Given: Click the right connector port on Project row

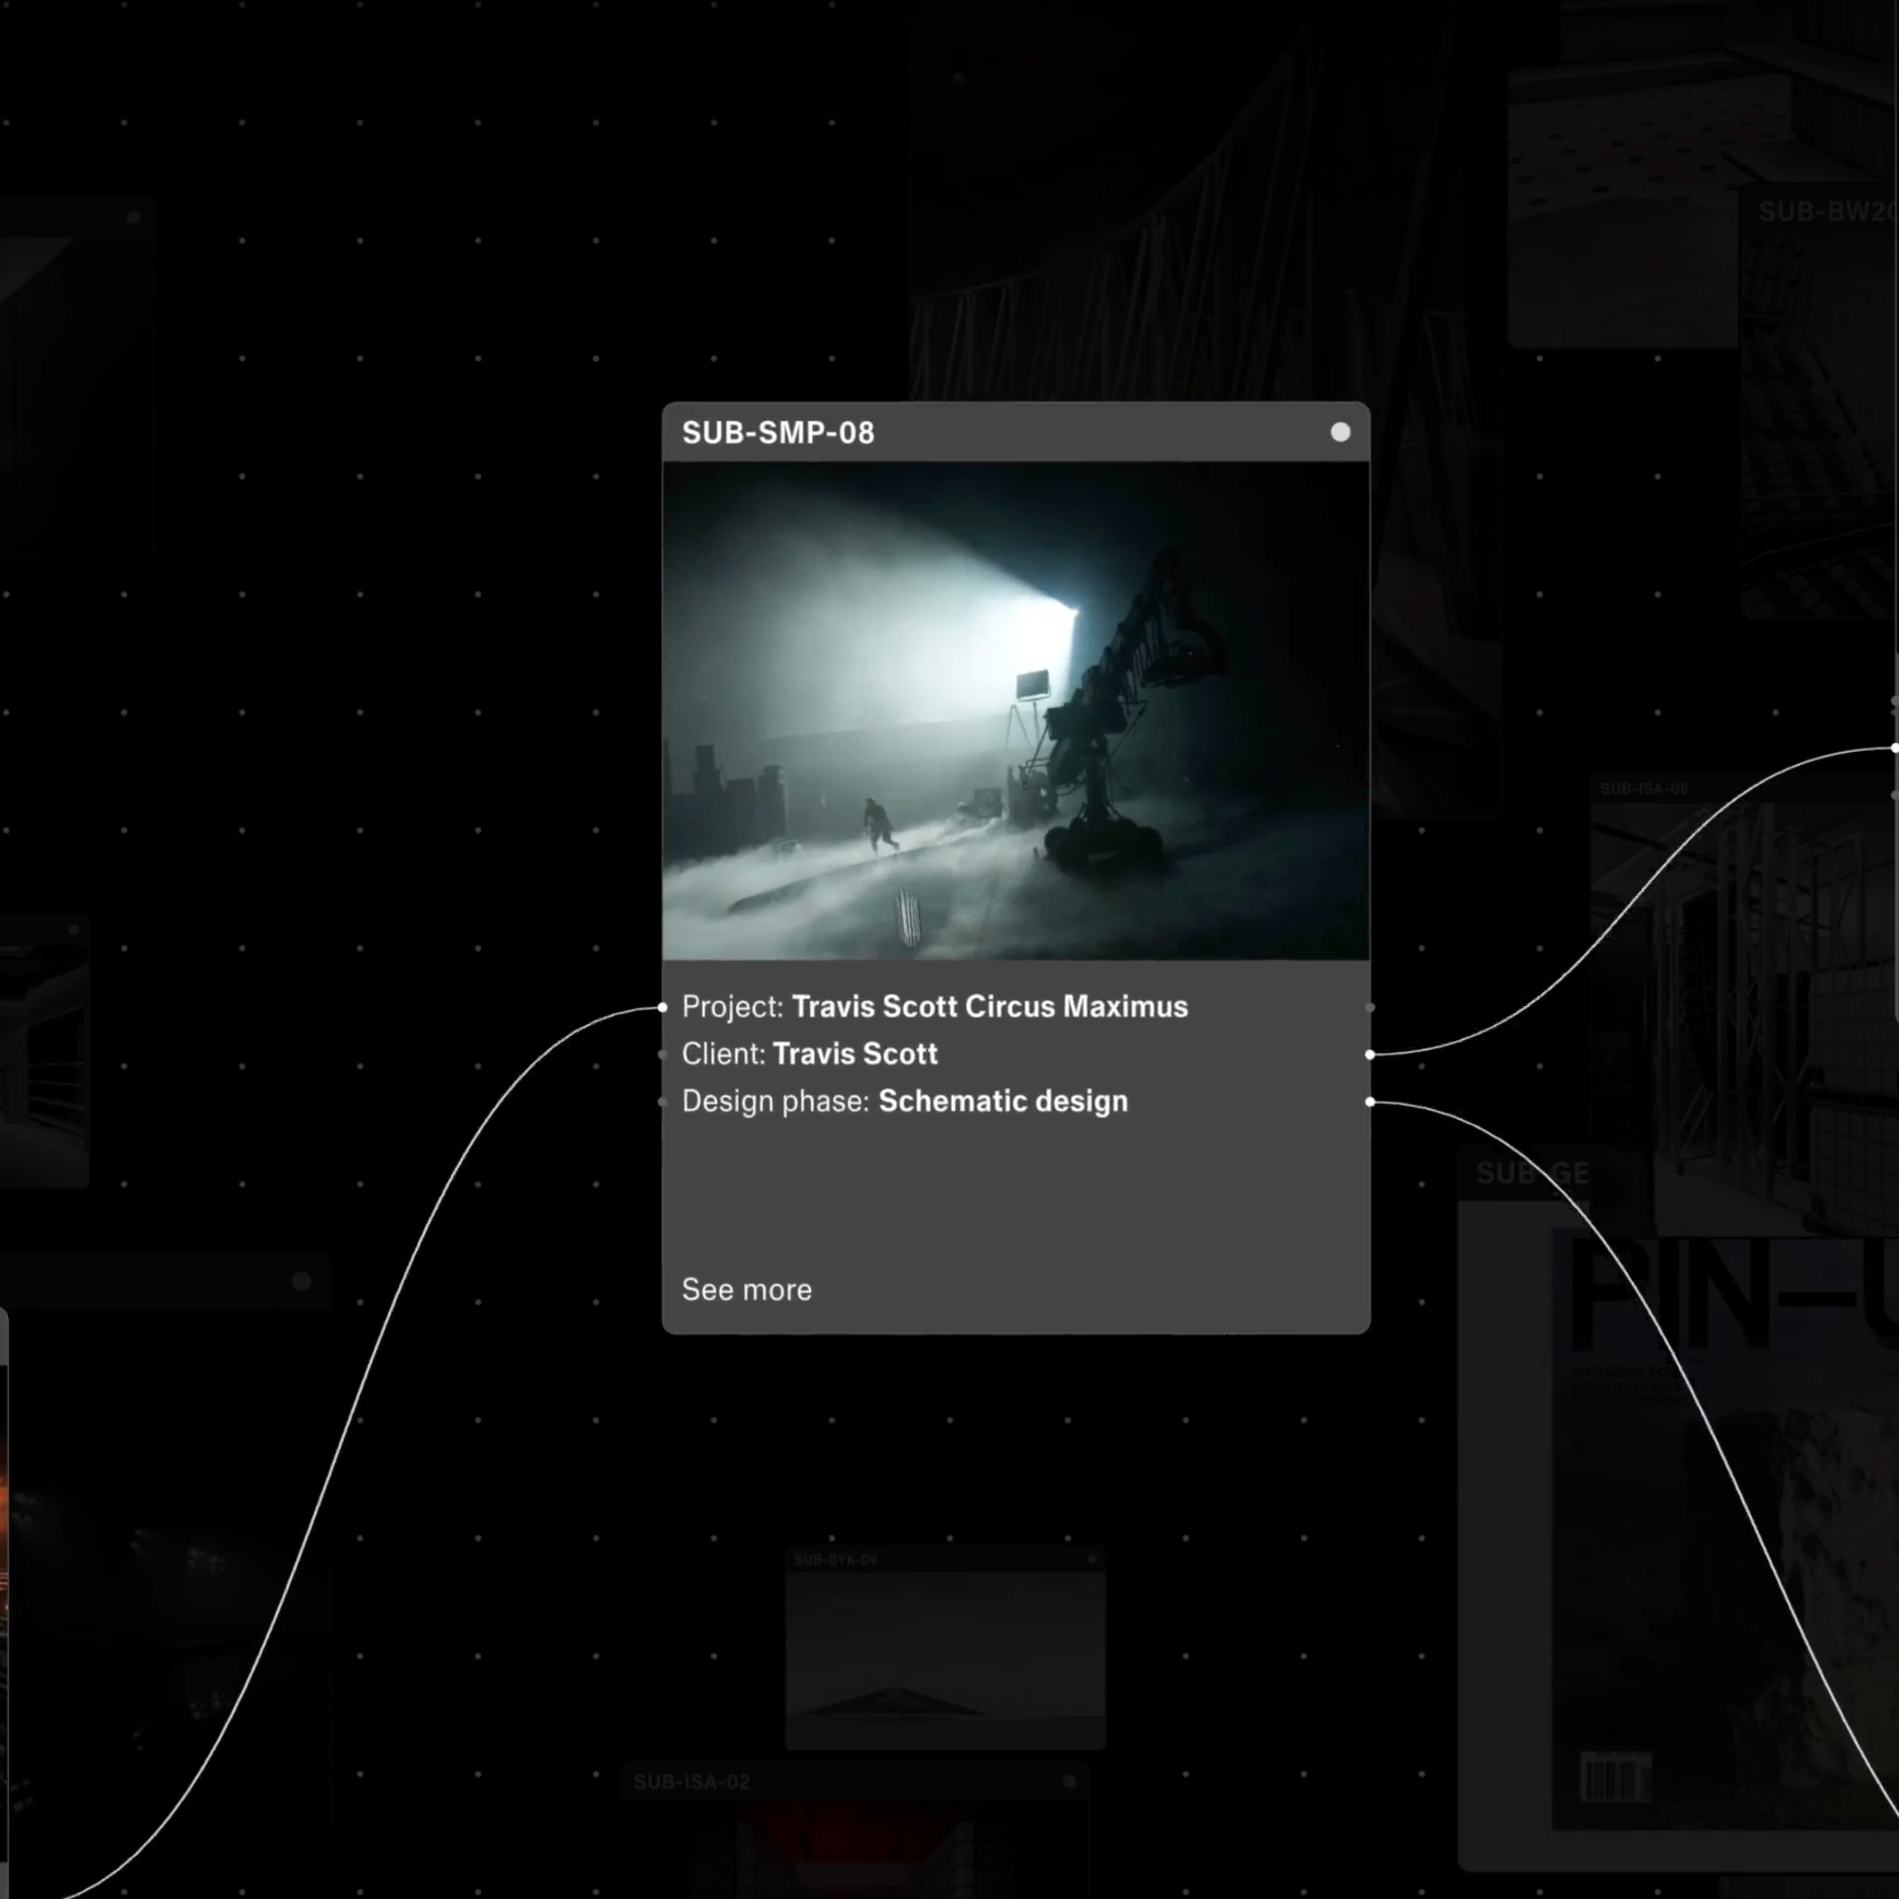Looking at the screenshot, I should click(x=1371, y=1008).
